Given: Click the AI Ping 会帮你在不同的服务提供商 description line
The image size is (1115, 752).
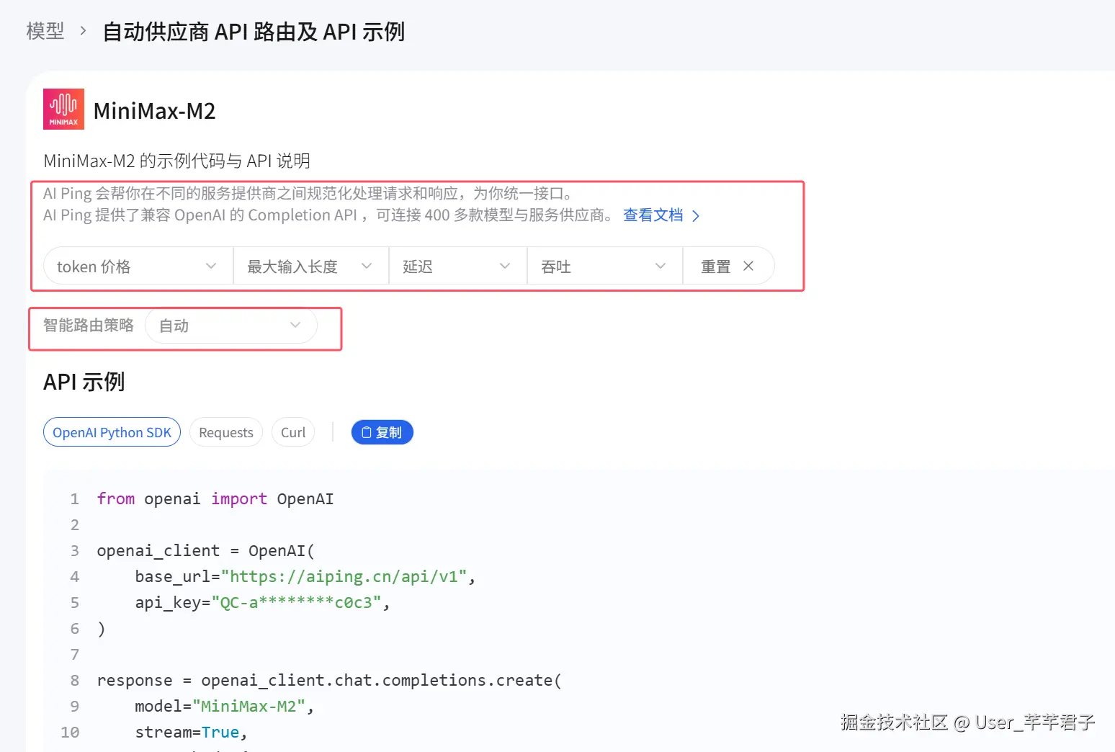Looking at the screenshot, I should coord(308,193).
